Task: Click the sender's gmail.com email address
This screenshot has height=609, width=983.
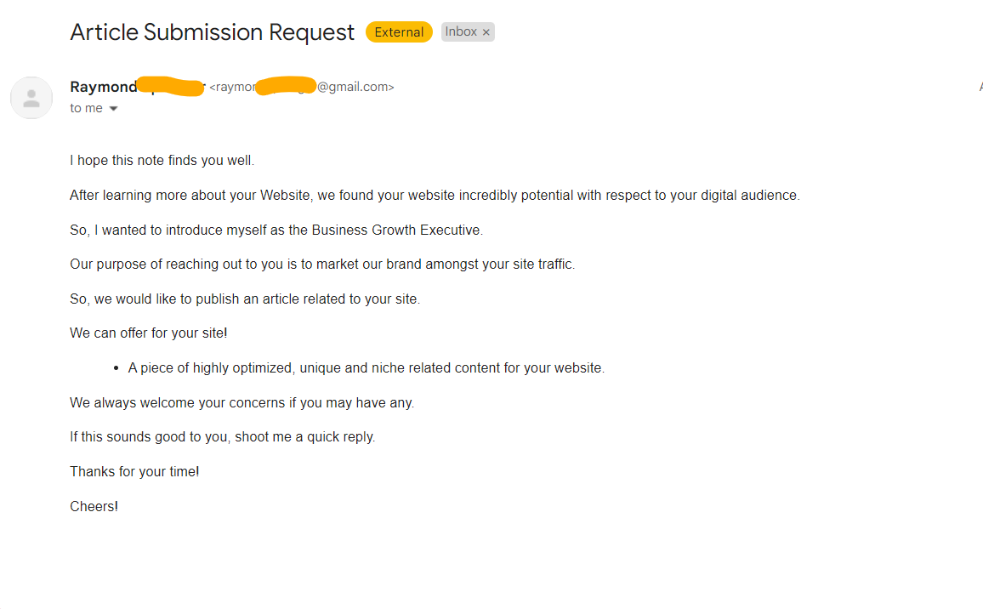Action: 302,87
